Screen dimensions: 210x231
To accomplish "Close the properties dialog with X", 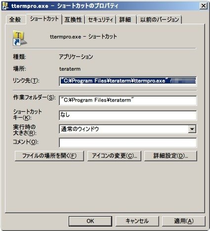I will 204,6.
